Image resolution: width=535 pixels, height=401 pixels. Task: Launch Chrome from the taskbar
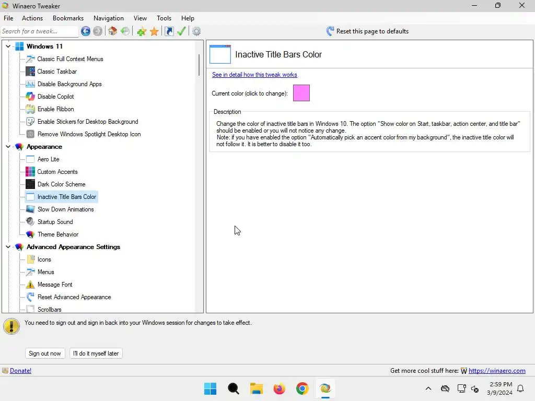(x=303, y=388)
